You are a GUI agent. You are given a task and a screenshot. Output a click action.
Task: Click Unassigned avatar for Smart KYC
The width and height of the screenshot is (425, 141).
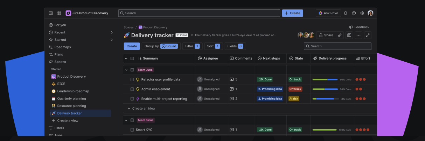200,130
